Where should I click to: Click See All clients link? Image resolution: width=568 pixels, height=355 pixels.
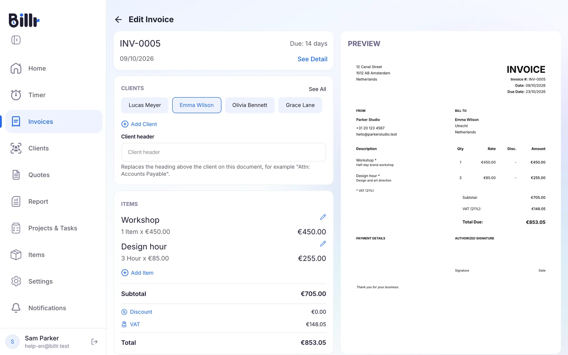pos(317,89)
